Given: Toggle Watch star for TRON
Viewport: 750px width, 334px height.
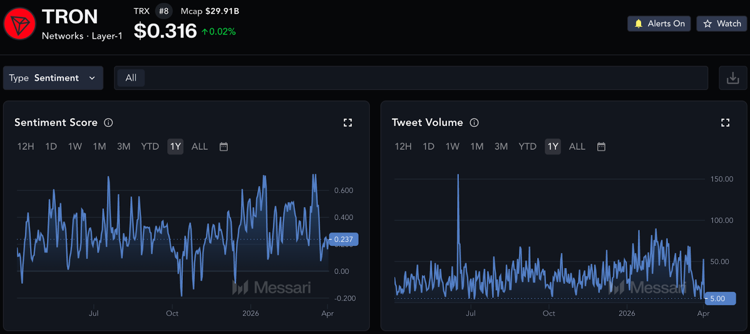Looking at the screenshot, I should [722, 23].
